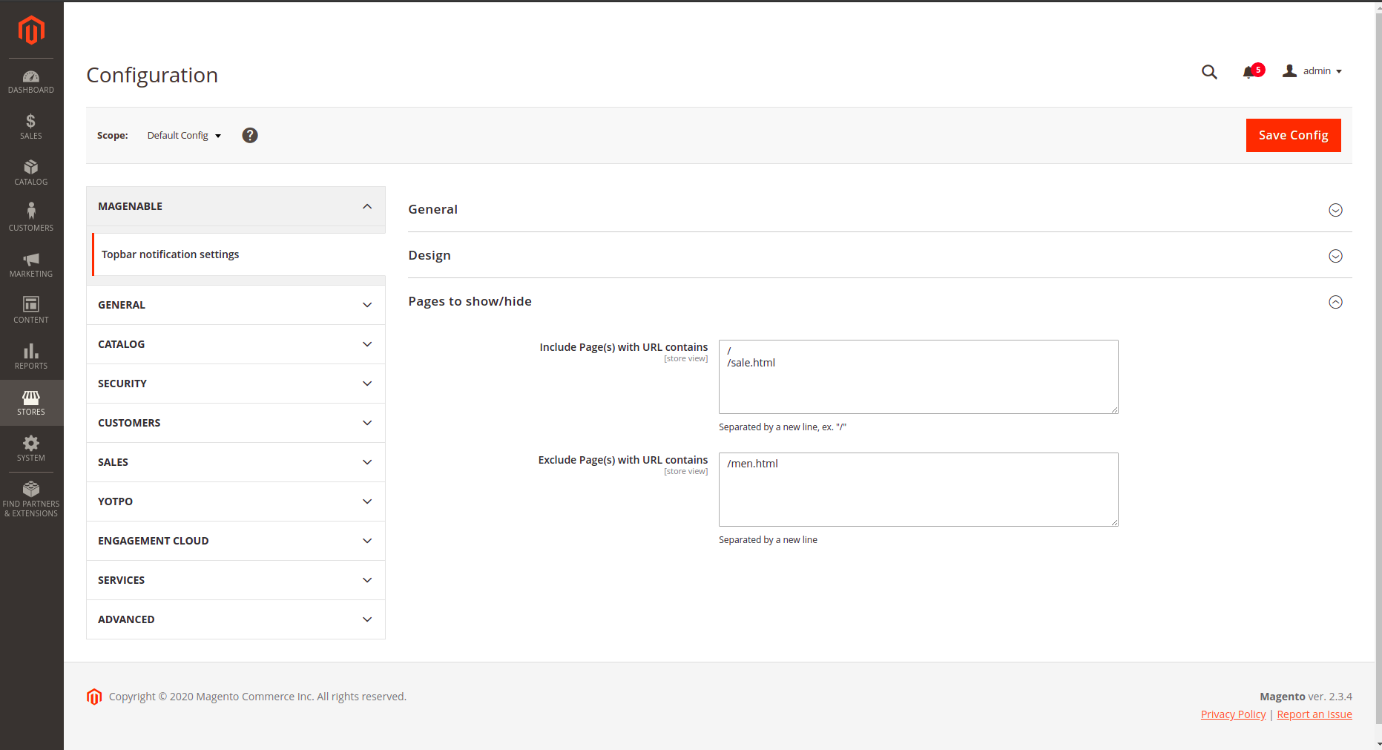Image resolution: width=1382 pixels, height=750 pixels.
Task: Expand the Services config tab group
Action: (236, 580)
